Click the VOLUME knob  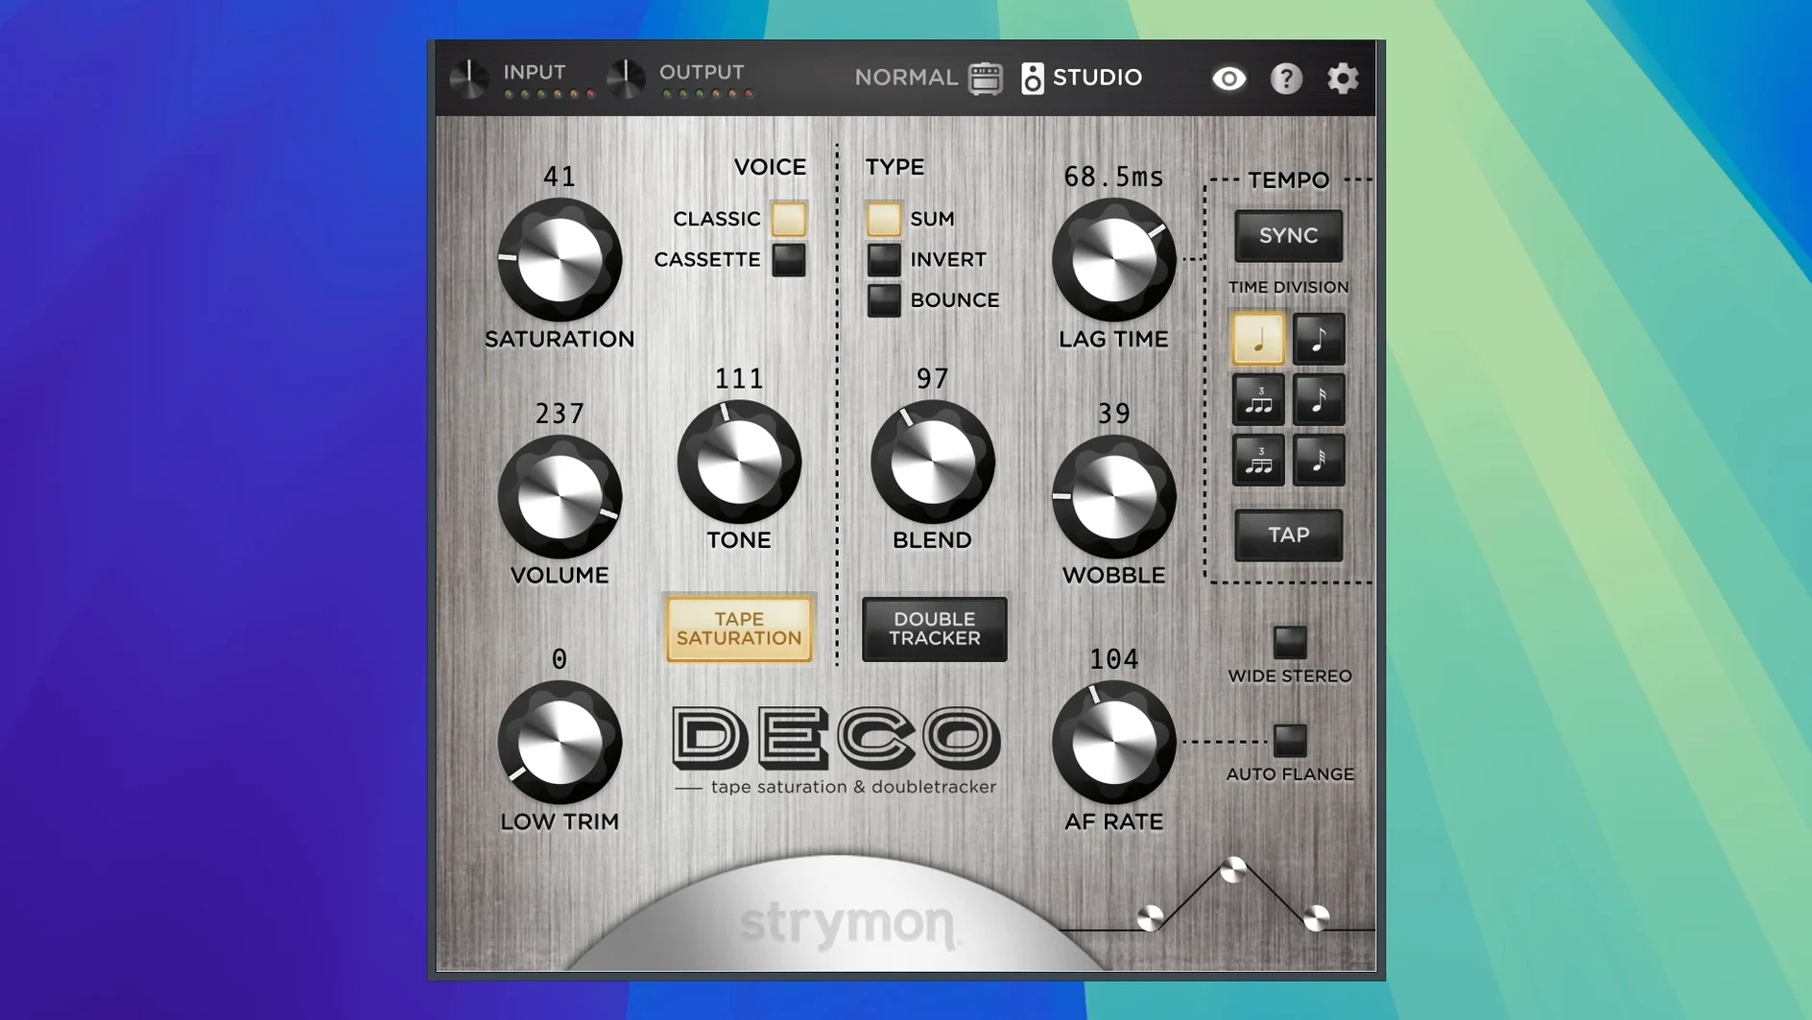[560, 496]
